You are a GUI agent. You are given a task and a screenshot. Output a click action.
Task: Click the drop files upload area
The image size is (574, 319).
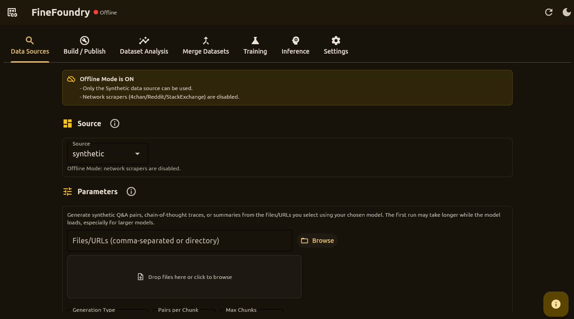pos(184,276)
